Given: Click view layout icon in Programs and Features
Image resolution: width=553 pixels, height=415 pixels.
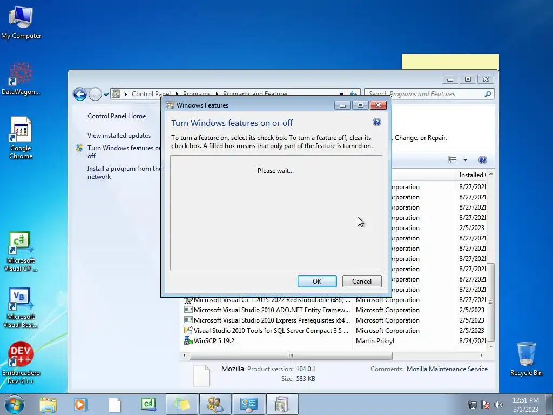Looking at the screenshot, I should point(453,160).
